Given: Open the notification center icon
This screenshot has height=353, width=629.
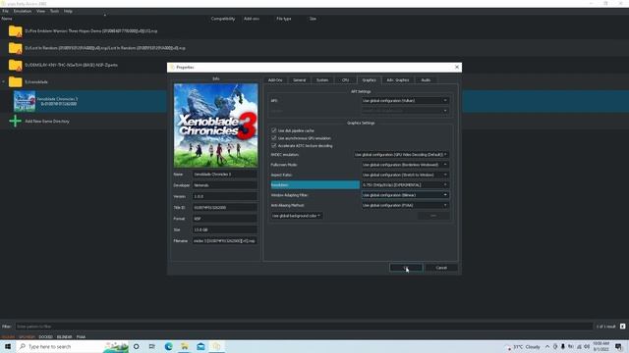Looking at the screenshot, I should click(x=618, y=346).
